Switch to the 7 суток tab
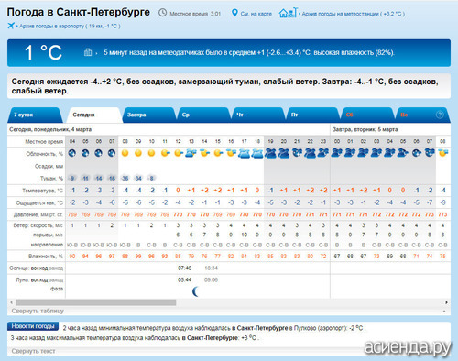This screenshot has height=361, width=458. pos(34,115)
